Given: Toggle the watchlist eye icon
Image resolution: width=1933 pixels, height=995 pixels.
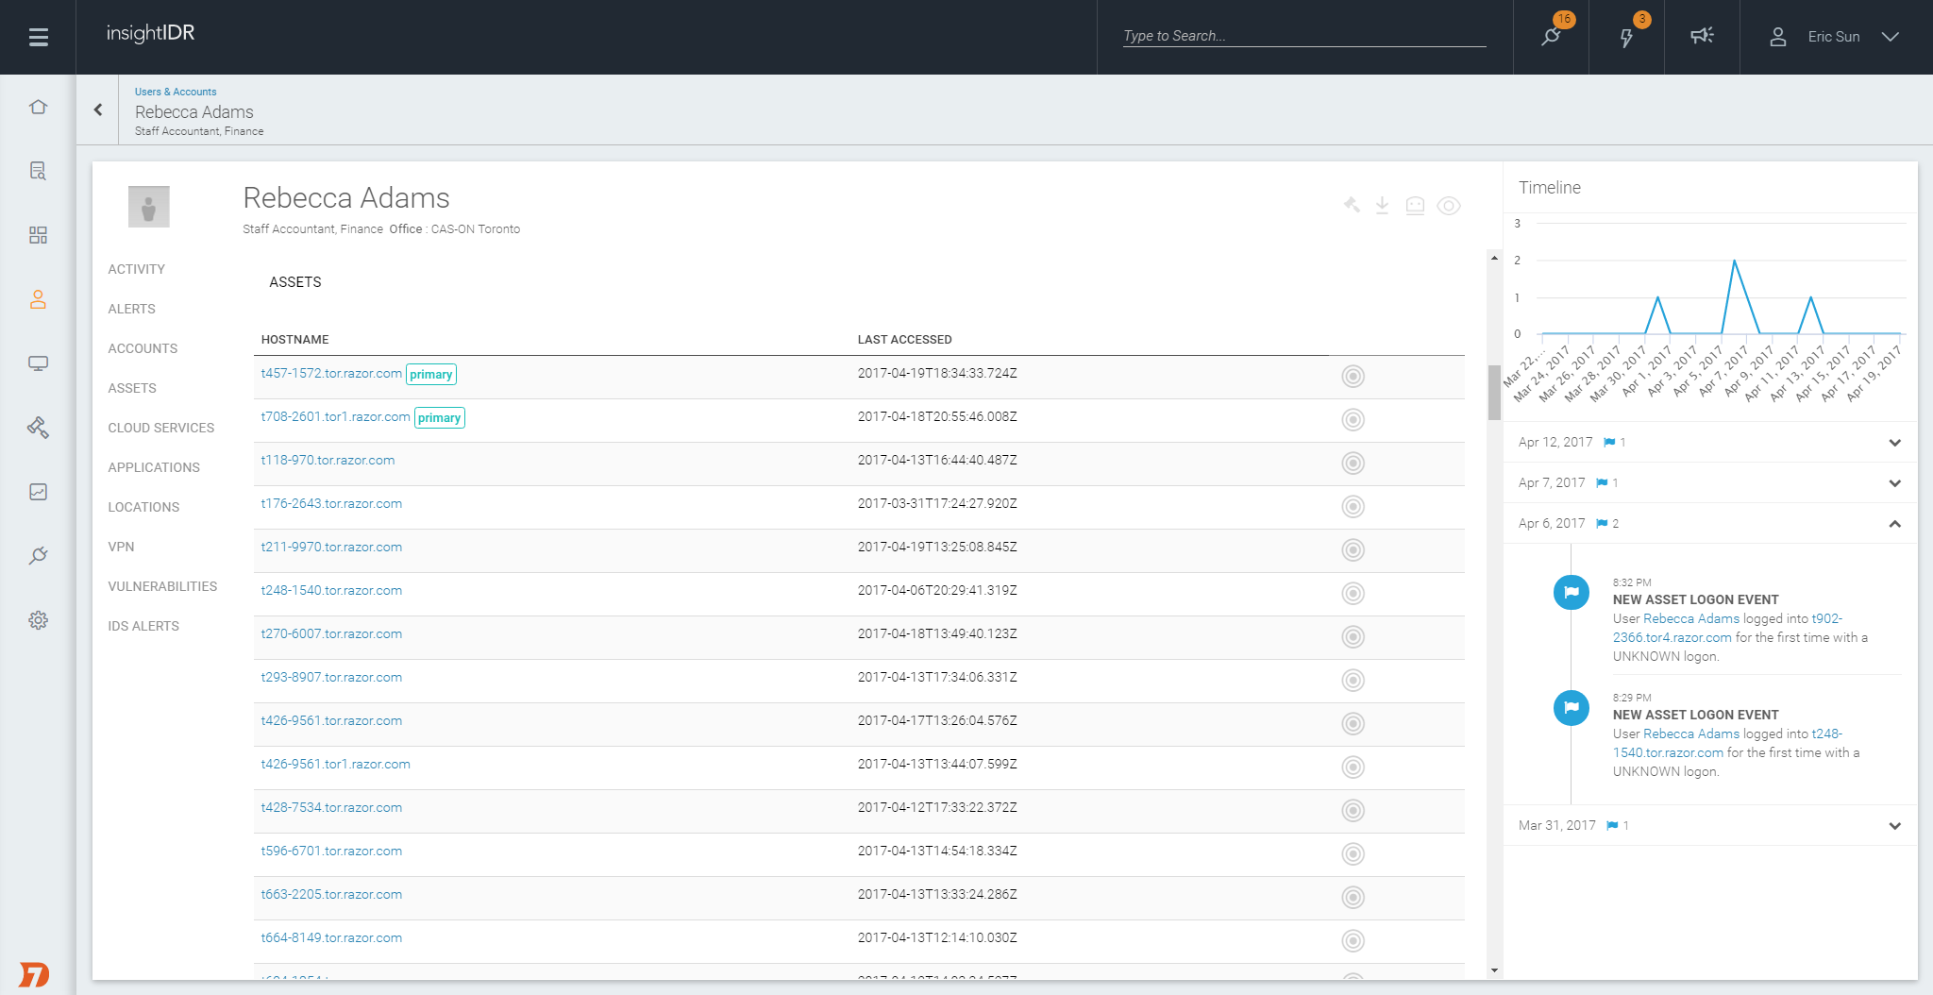Looking at the screenshot, I should (1449, 206).
